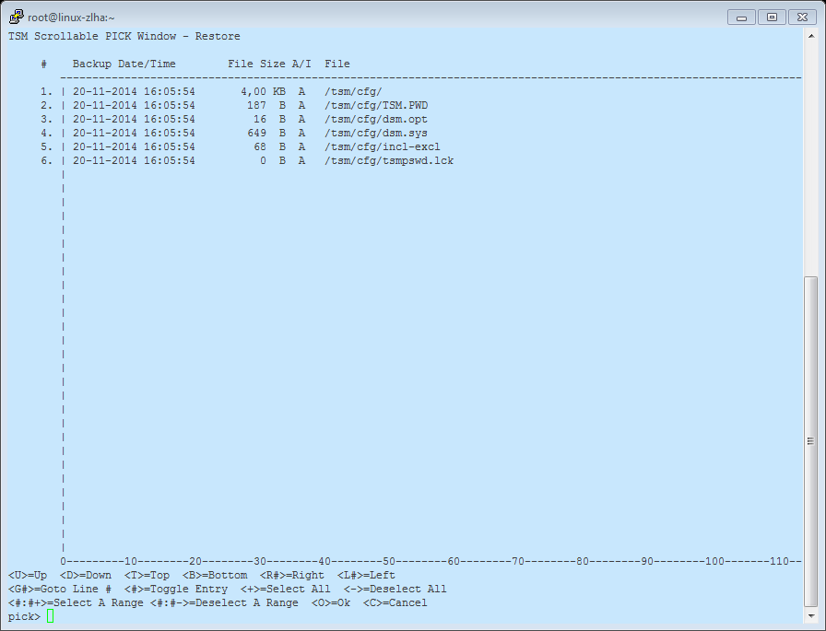This screenshot has width=826, height=631.
Task: Click the 187 B size value
Action: coord(266,106)
